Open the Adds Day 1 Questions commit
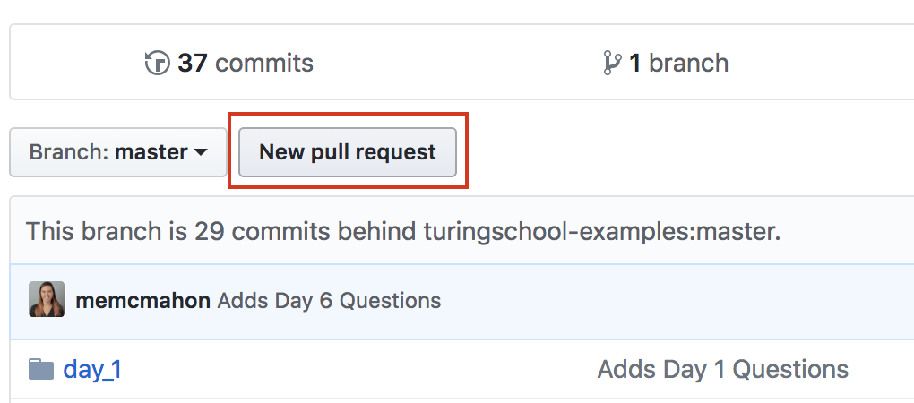The image size is (914, 403). [722, 369]
